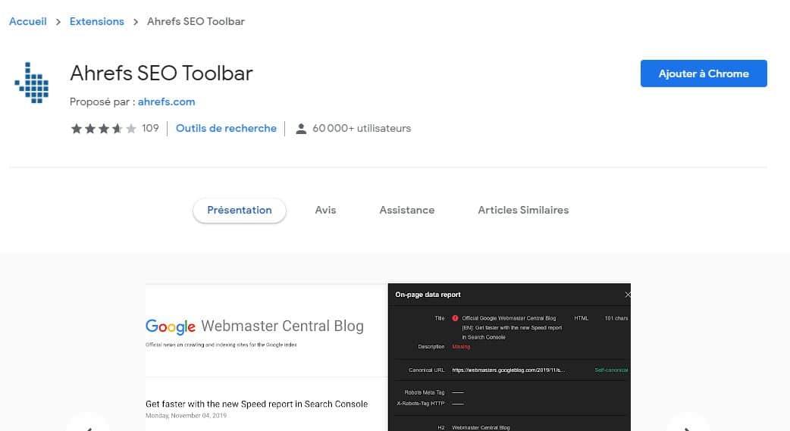Open the ahrefs.com developer link

pyautogui.click(x=166, y=102)
